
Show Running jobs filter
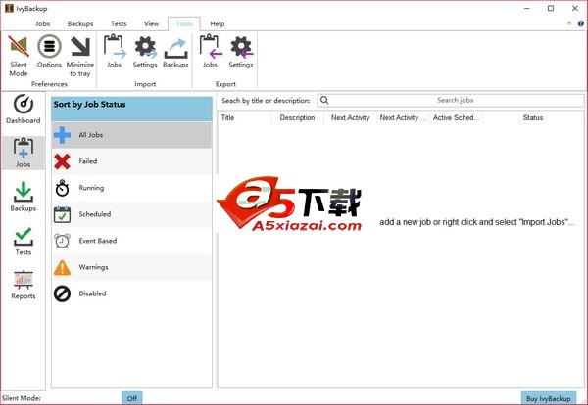[x=131, y=188]
